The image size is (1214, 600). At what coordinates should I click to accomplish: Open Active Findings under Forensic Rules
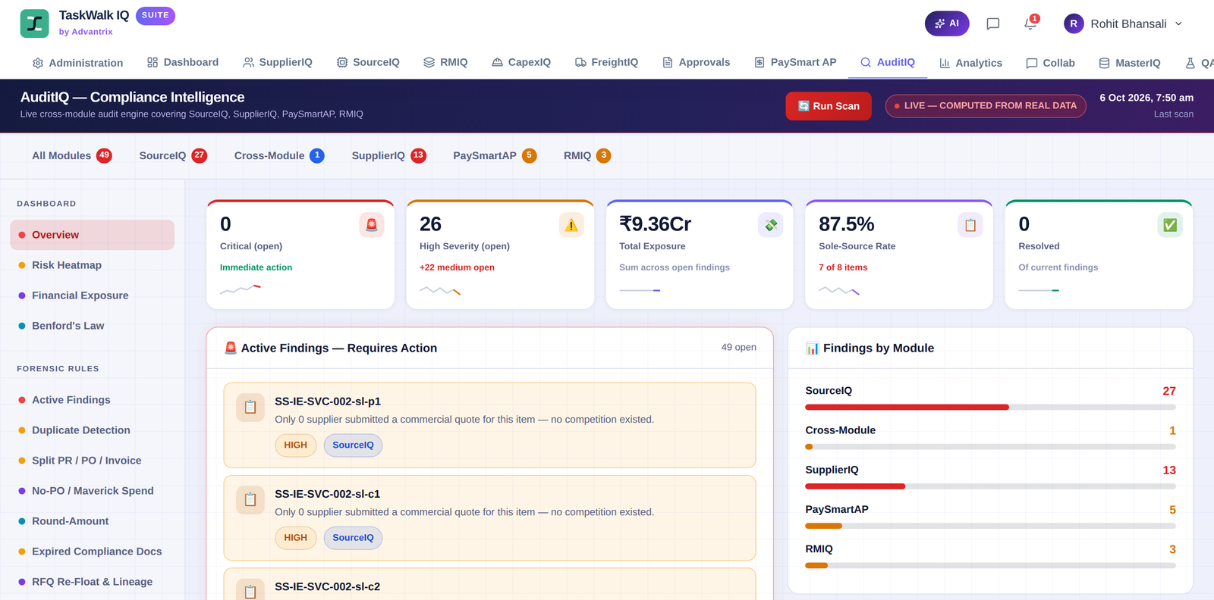(92, 400)
